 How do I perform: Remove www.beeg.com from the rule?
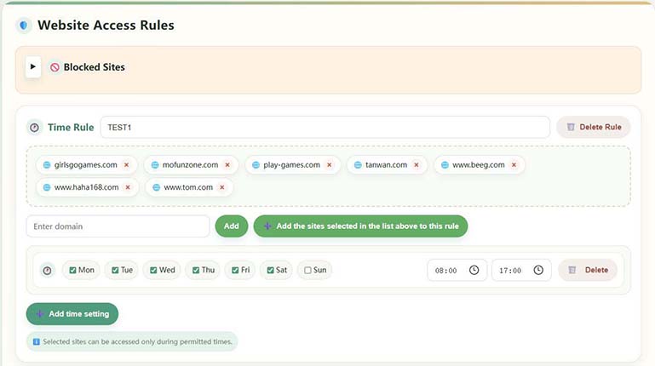(514, 165)
